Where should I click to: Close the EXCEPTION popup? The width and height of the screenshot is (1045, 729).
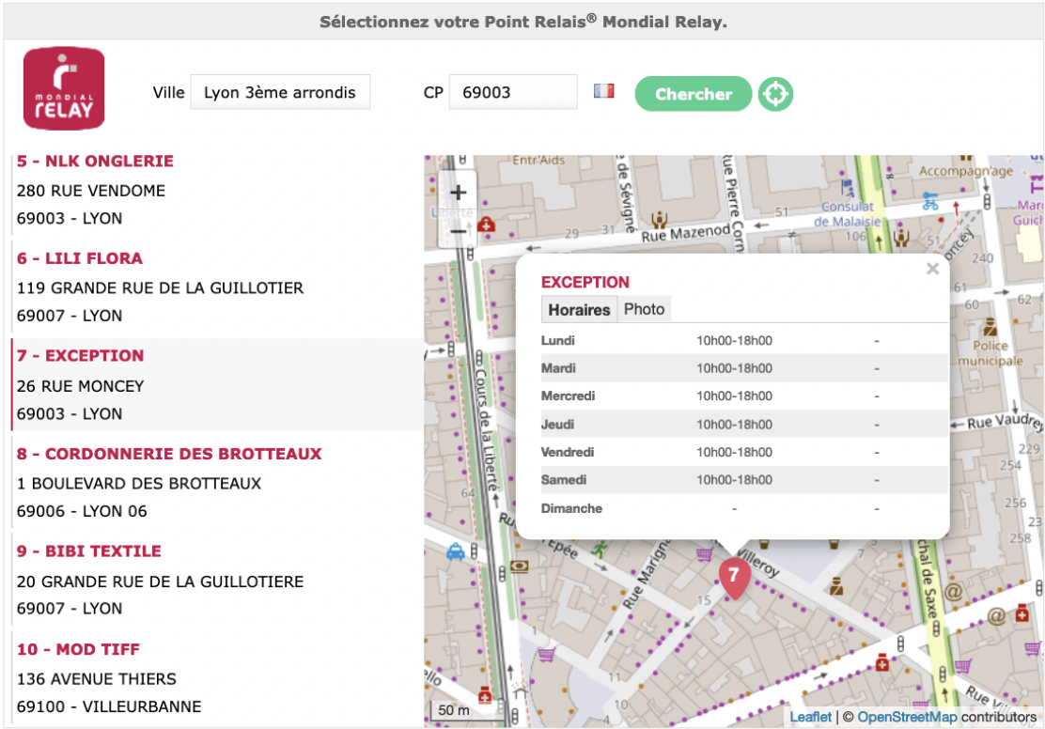click(932, 269)
